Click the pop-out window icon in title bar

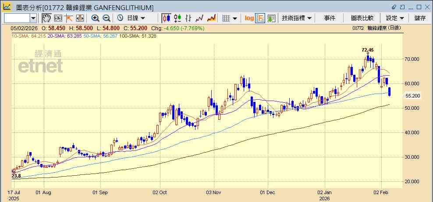tap(403, 7)
